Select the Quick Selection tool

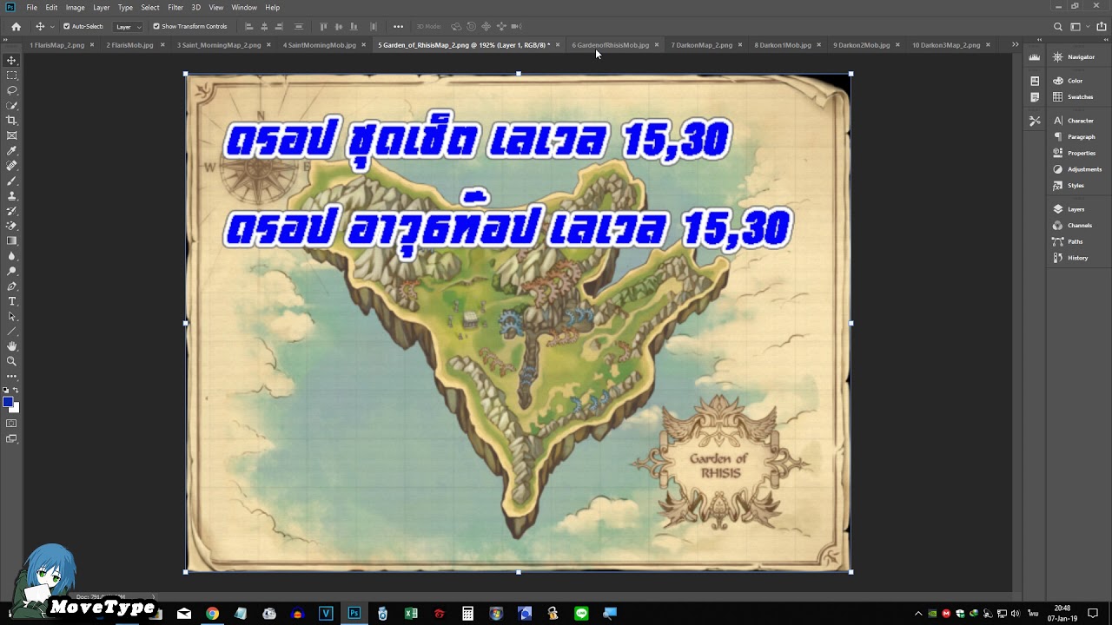click(11, 106)
